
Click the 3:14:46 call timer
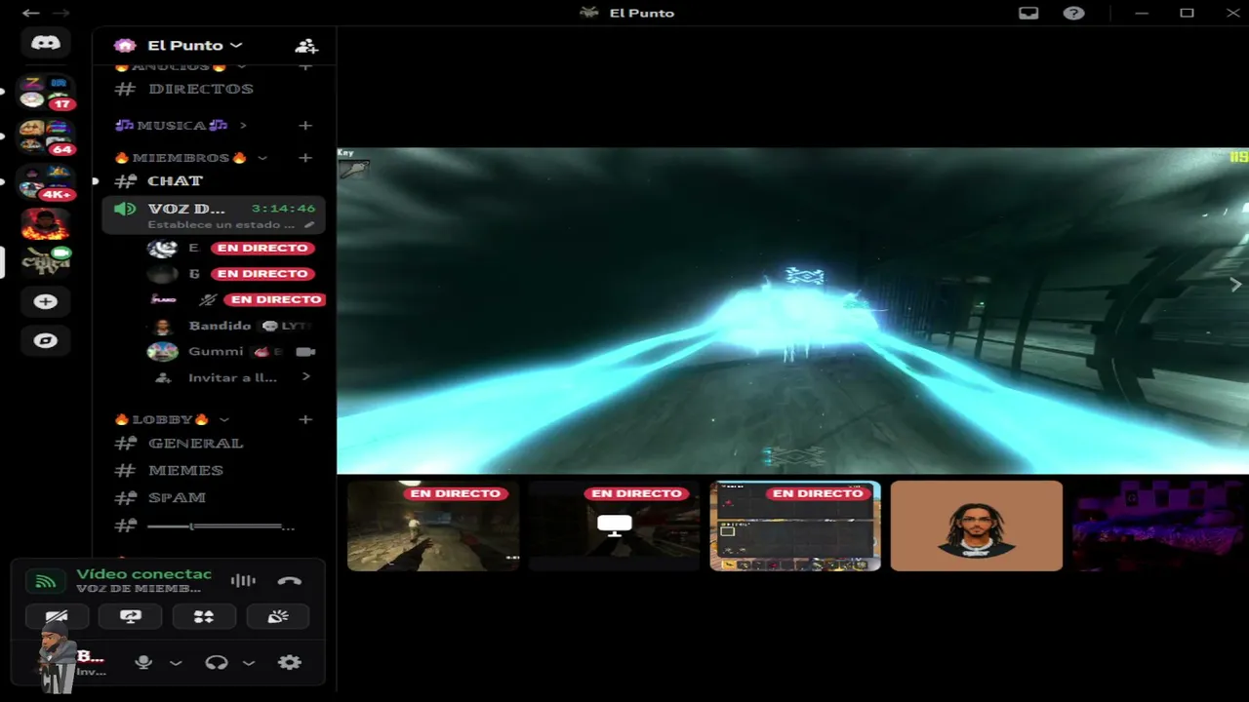(283, 209)
